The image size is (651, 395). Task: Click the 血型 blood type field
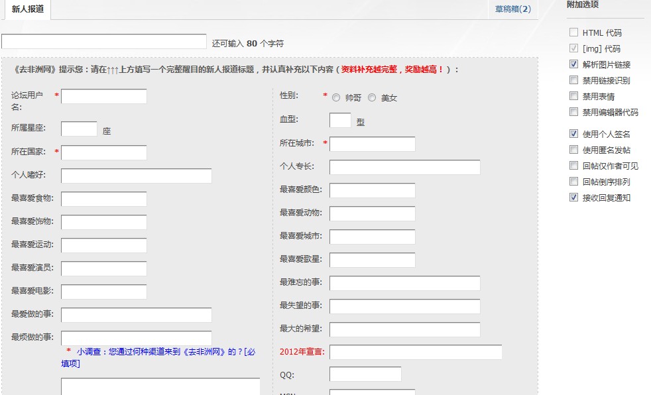tap(340, 120)
